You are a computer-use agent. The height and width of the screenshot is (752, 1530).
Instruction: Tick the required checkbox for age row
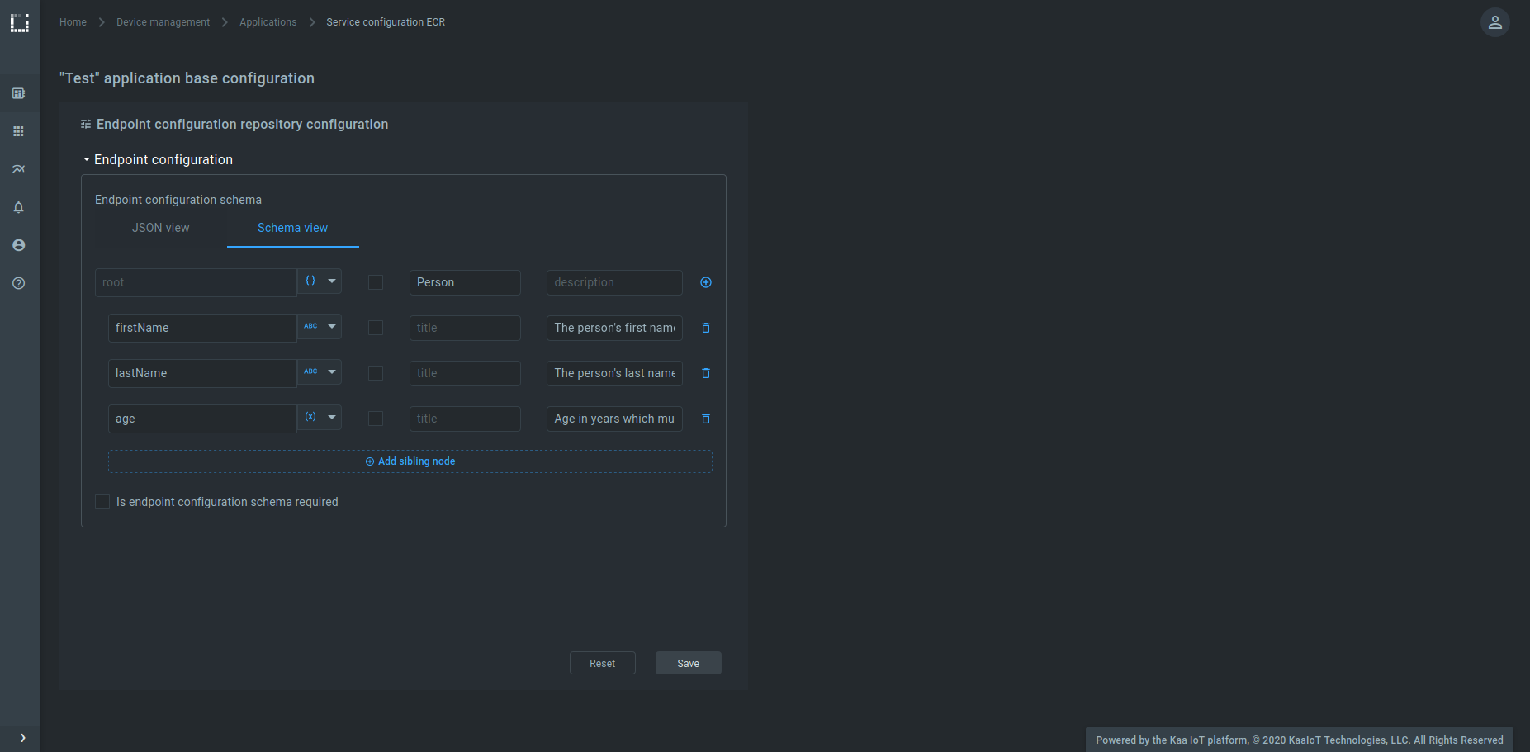pyautogui.click(x=376, y=419)
